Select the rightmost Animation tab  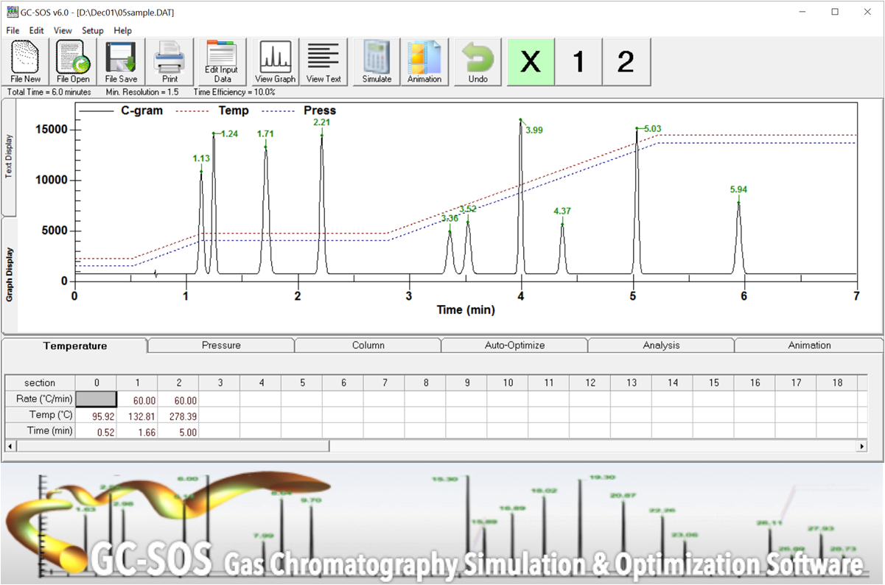pos(809,345)
